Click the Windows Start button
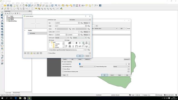 [x=2, y=98]
